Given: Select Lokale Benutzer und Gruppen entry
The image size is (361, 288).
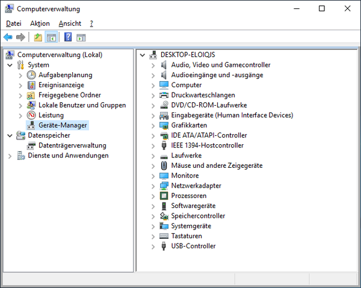Looking at the screenshot, I should tap(82, 105).
